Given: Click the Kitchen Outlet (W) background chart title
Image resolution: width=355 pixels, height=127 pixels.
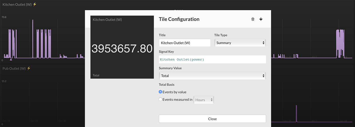Looking at the screenshot, I should coord(17,4).
